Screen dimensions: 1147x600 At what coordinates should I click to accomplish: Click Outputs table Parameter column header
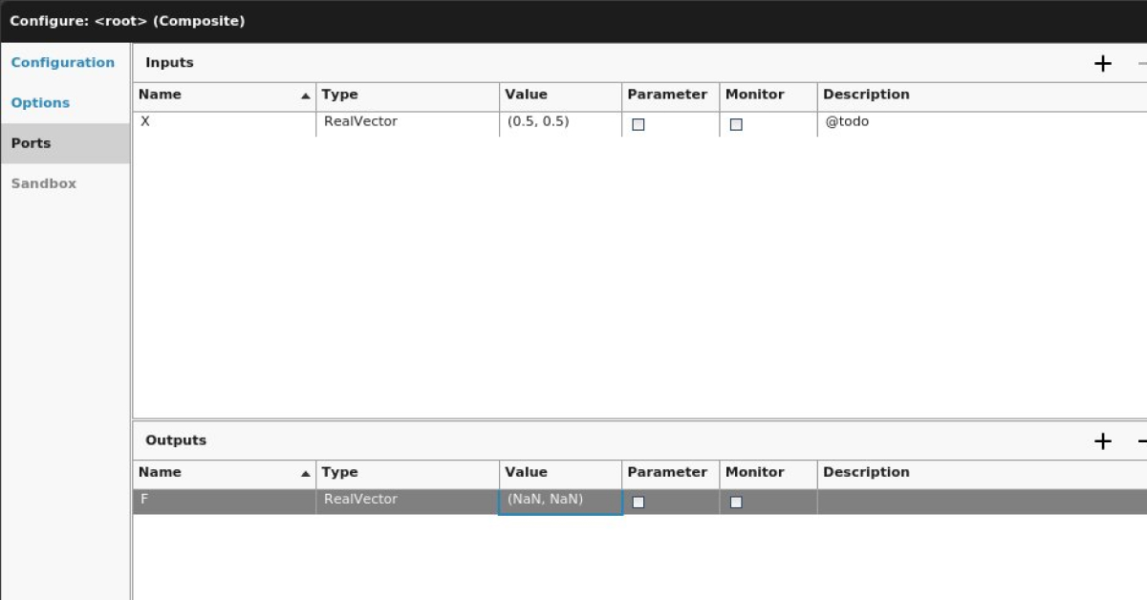click(670, 472)
